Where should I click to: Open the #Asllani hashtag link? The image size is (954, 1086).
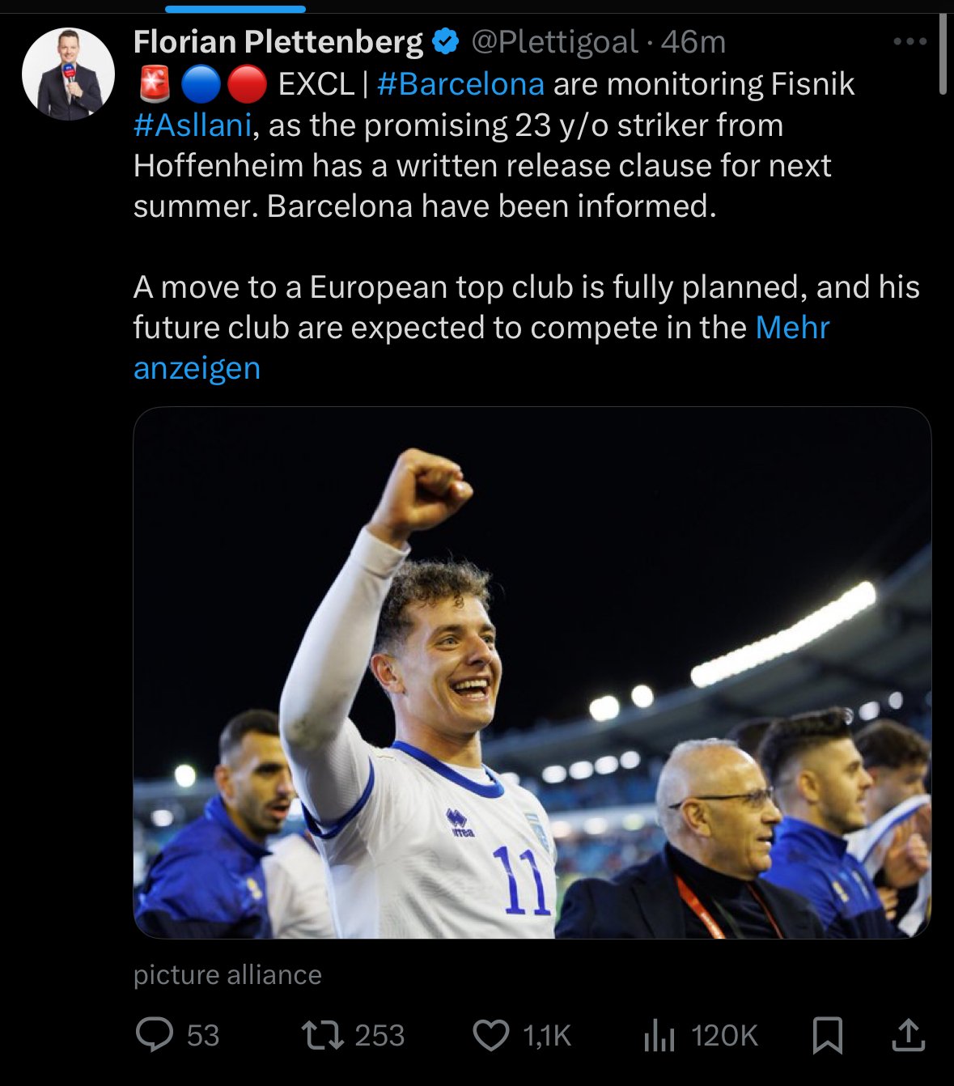[193, 125]
